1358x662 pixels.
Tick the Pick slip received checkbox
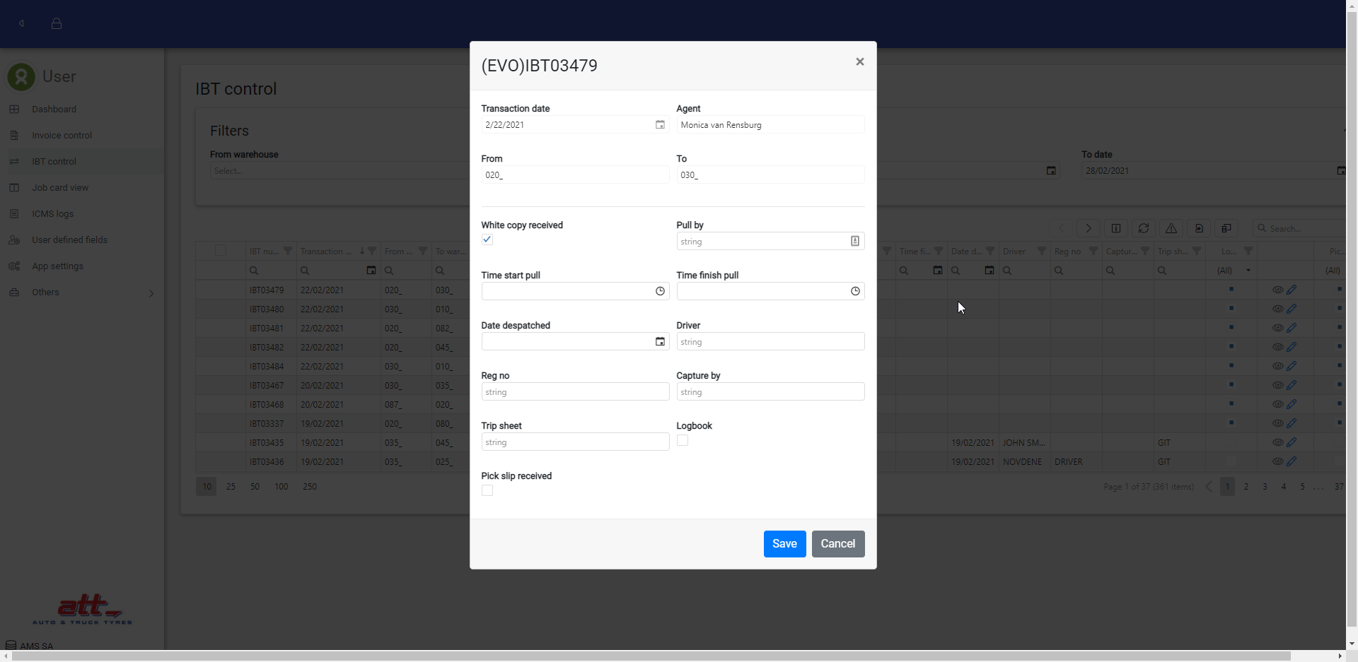pyautogui.click(x=487, y=491)
